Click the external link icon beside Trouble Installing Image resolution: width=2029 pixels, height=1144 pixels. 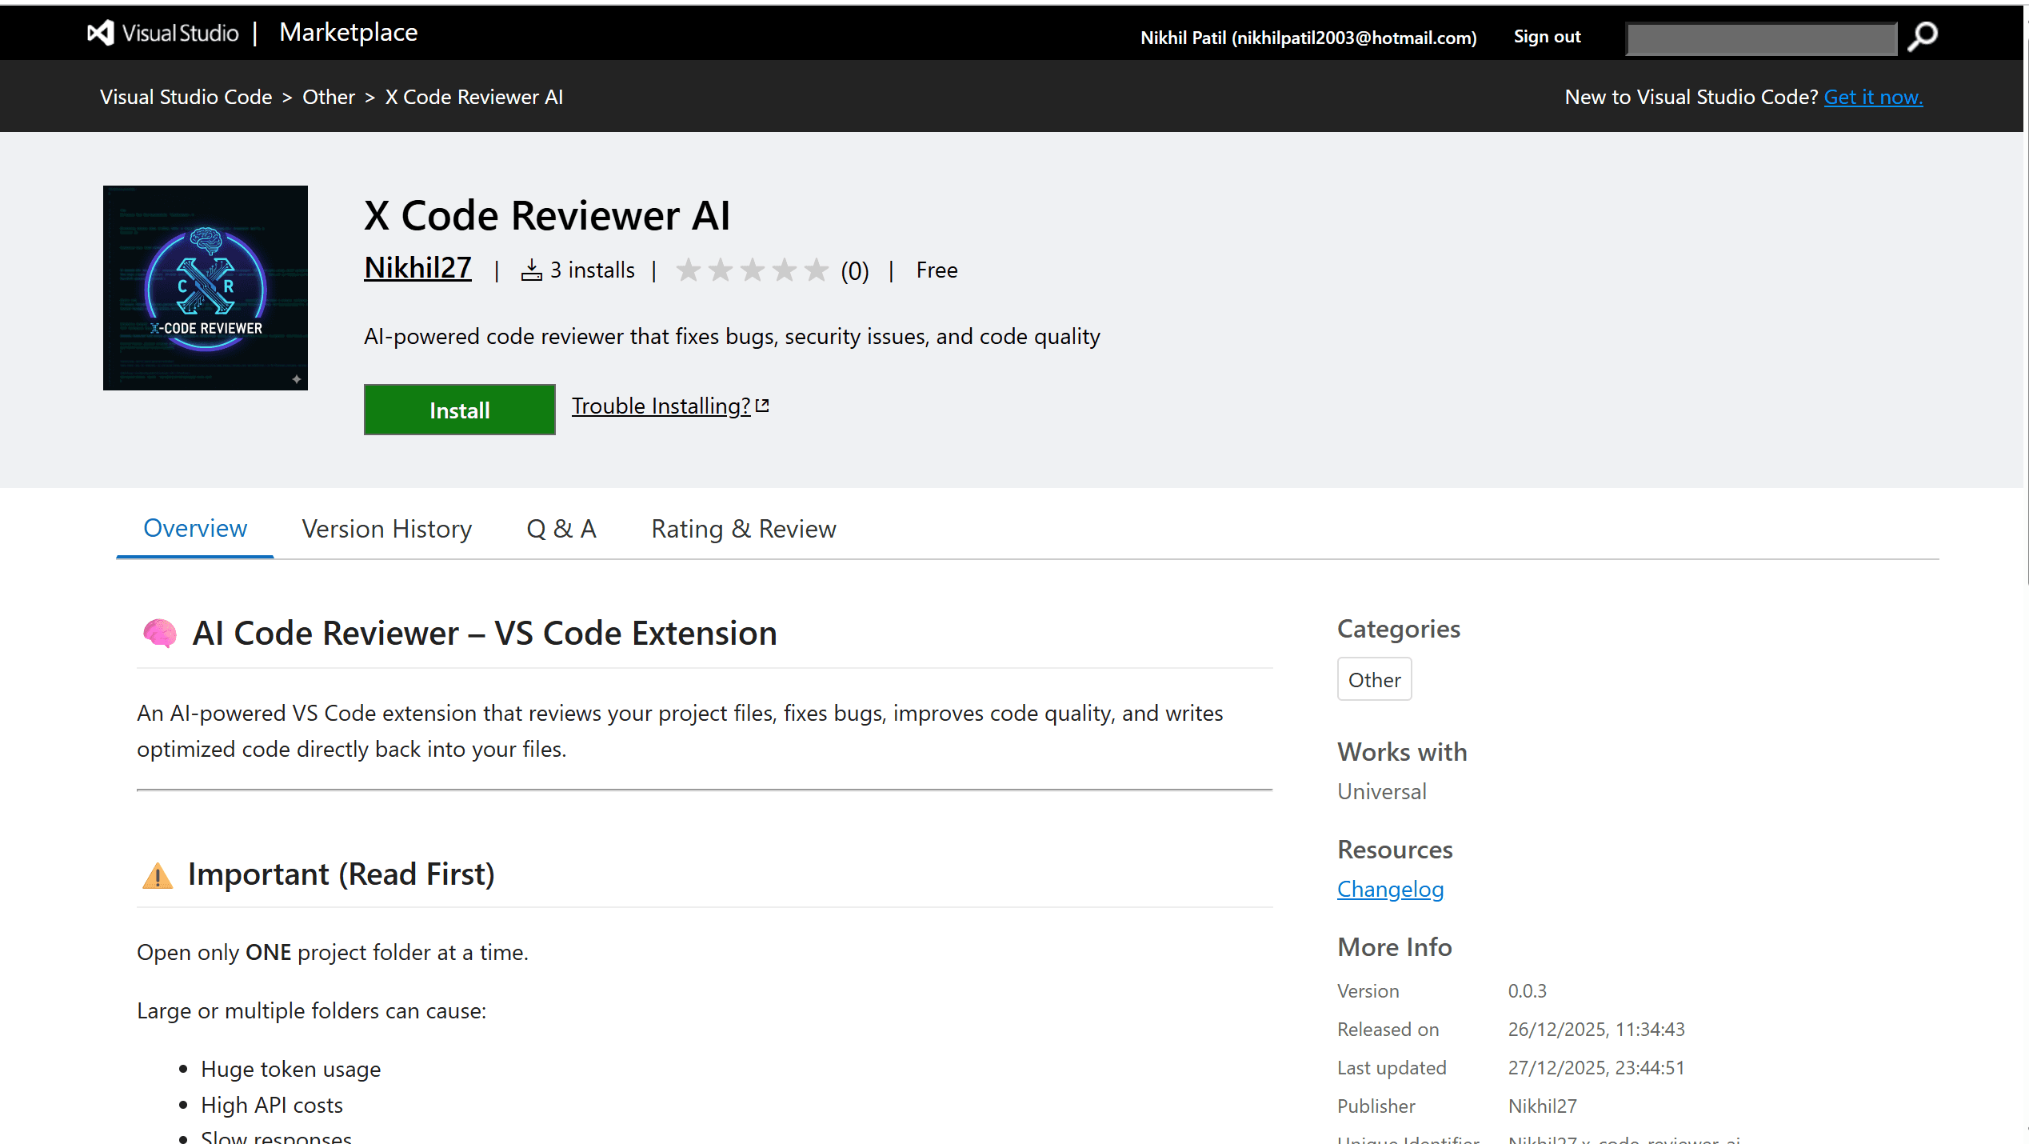pos(761,404)
